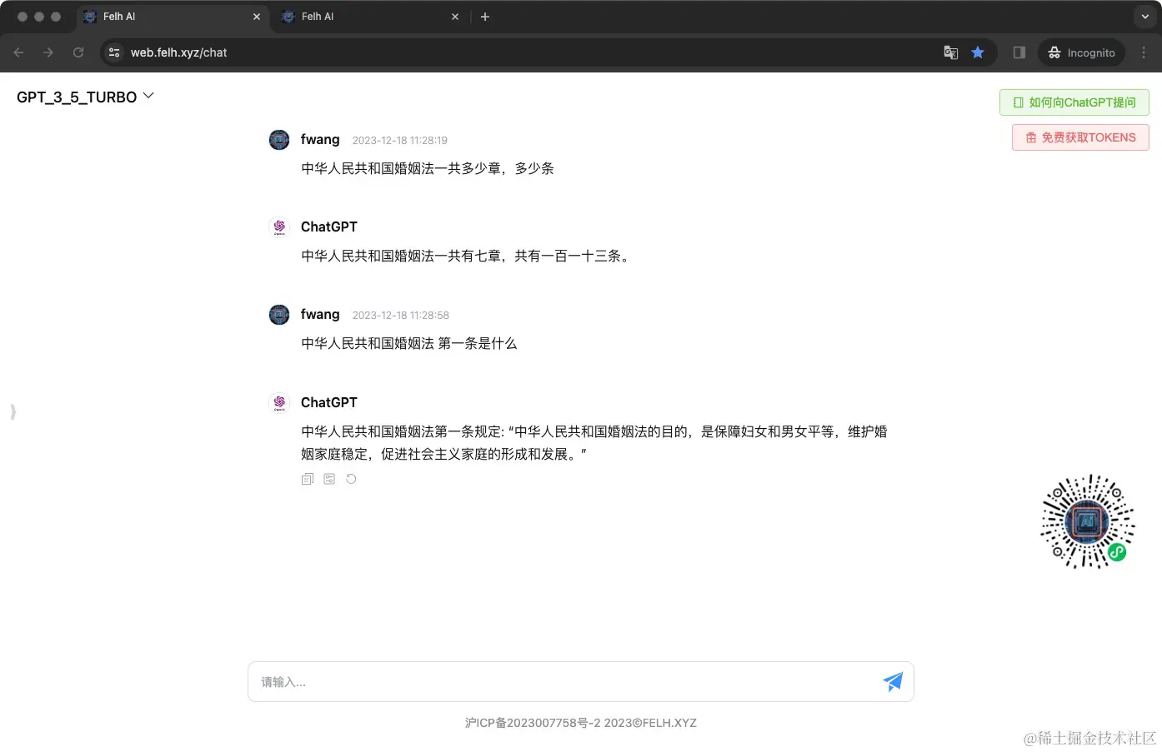Open the response options icon below ChatGPT's reply
The image size is (1162, 752).
tap(329, 479)
